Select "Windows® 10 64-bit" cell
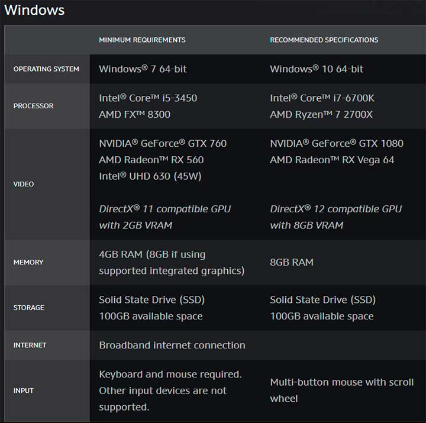Image resolution: width=426 pixels, height=423 pixels. pyautogui.click(x=317, y=69)
